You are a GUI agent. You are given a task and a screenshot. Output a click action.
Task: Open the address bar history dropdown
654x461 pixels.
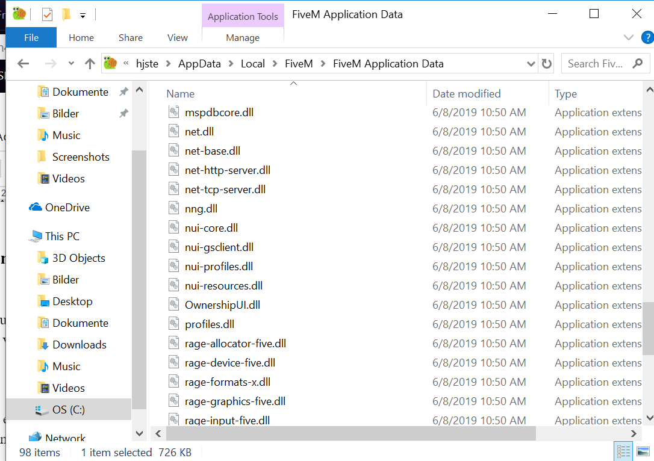(x=531, y=64)
